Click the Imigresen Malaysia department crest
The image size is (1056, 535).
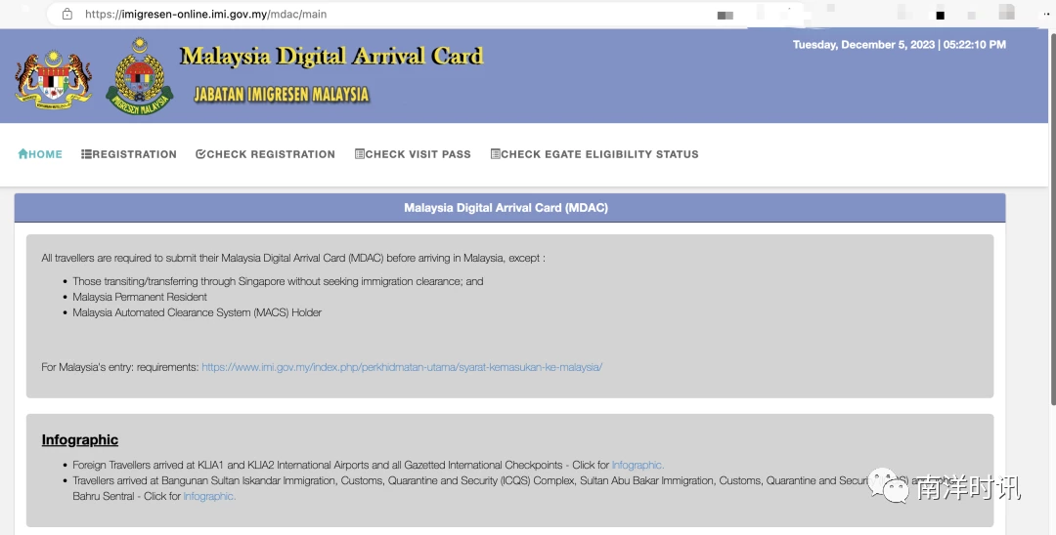[x=140, y=76]
